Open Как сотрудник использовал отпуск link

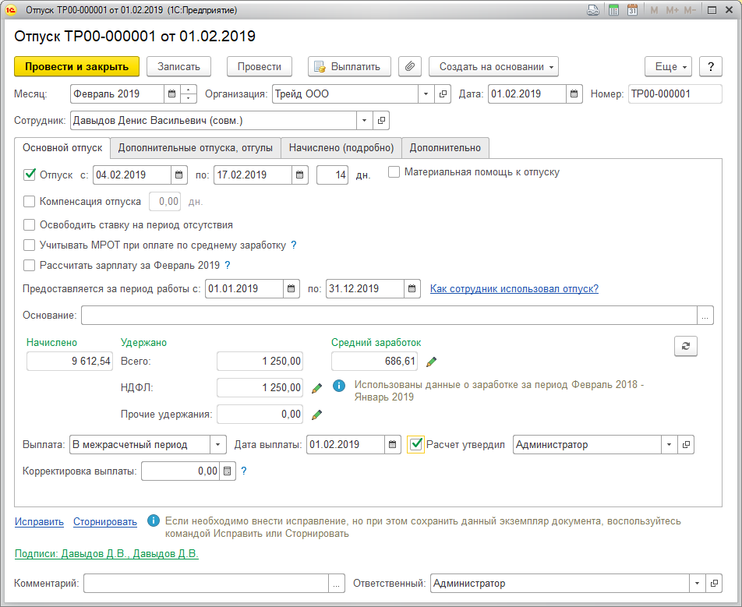click(514, 288)
